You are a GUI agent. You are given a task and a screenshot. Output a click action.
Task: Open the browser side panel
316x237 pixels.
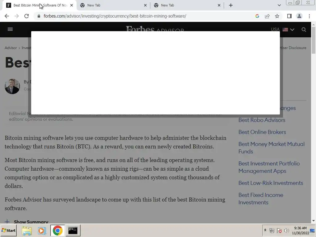pos(289,16)
